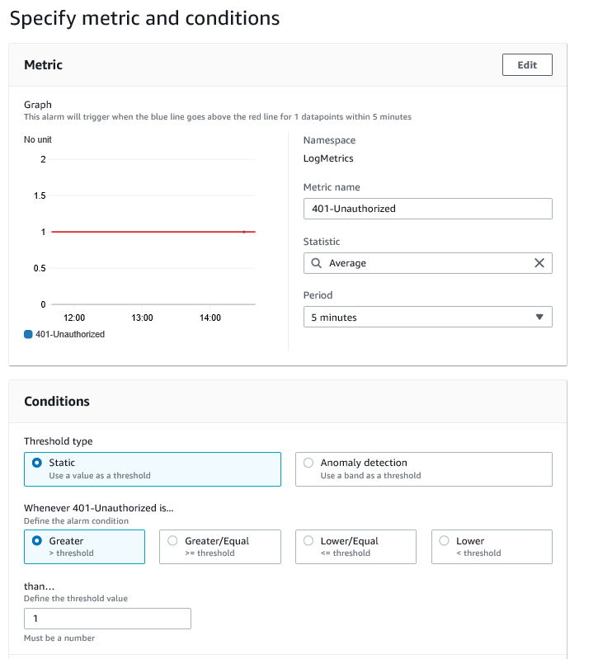Click the LogMetrics namespace value

pos(328,158)
